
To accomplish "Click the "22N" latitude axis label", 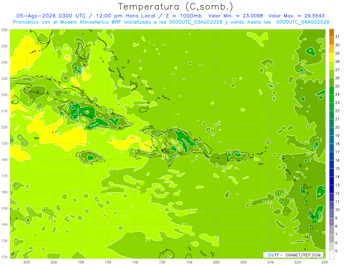I will pos(4,95).
